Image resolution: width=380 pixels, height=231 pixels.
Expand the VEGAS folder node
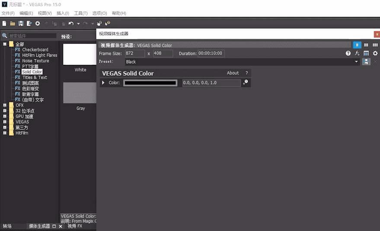[5, 122]
